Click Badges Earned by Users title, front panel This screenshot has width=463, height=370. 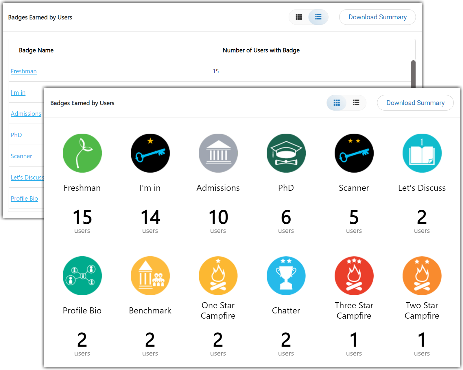(x=82, y=103)
